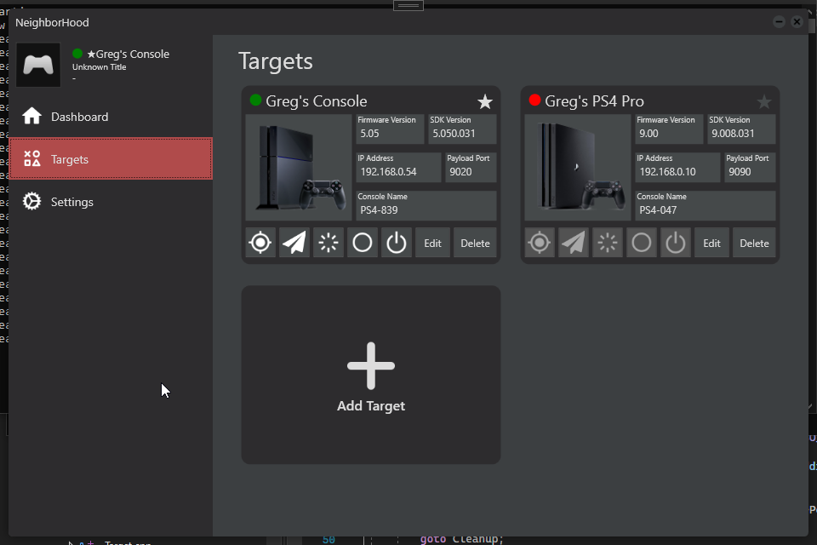Click crosshair target icon on Greg's PS4 Pro

tap(540, 243)
